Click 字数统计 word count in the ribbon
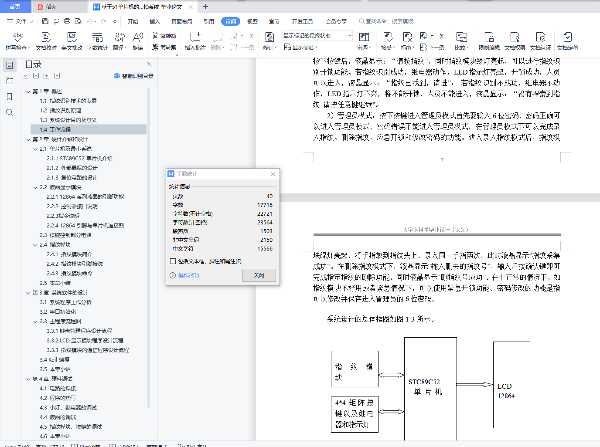The width and height of the screenshot is (600, 447). pos(97,41)
